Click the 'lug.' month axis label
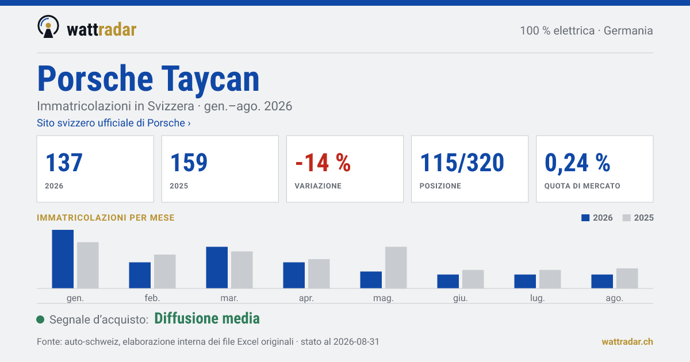 pyautogui.click(x=538, y=298)
